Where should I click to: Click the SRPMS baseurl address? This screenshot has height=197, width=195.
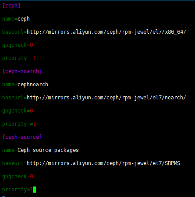tap(103, 163)
